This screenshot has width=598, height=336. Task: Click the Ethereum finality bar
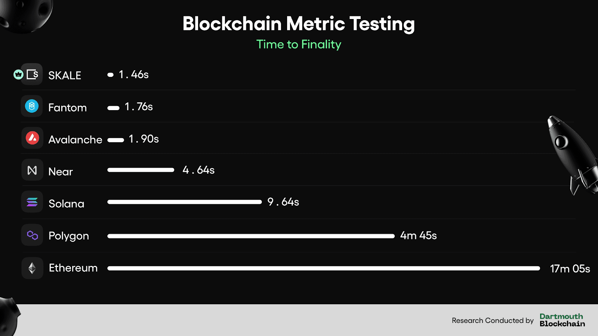(323, 268)
